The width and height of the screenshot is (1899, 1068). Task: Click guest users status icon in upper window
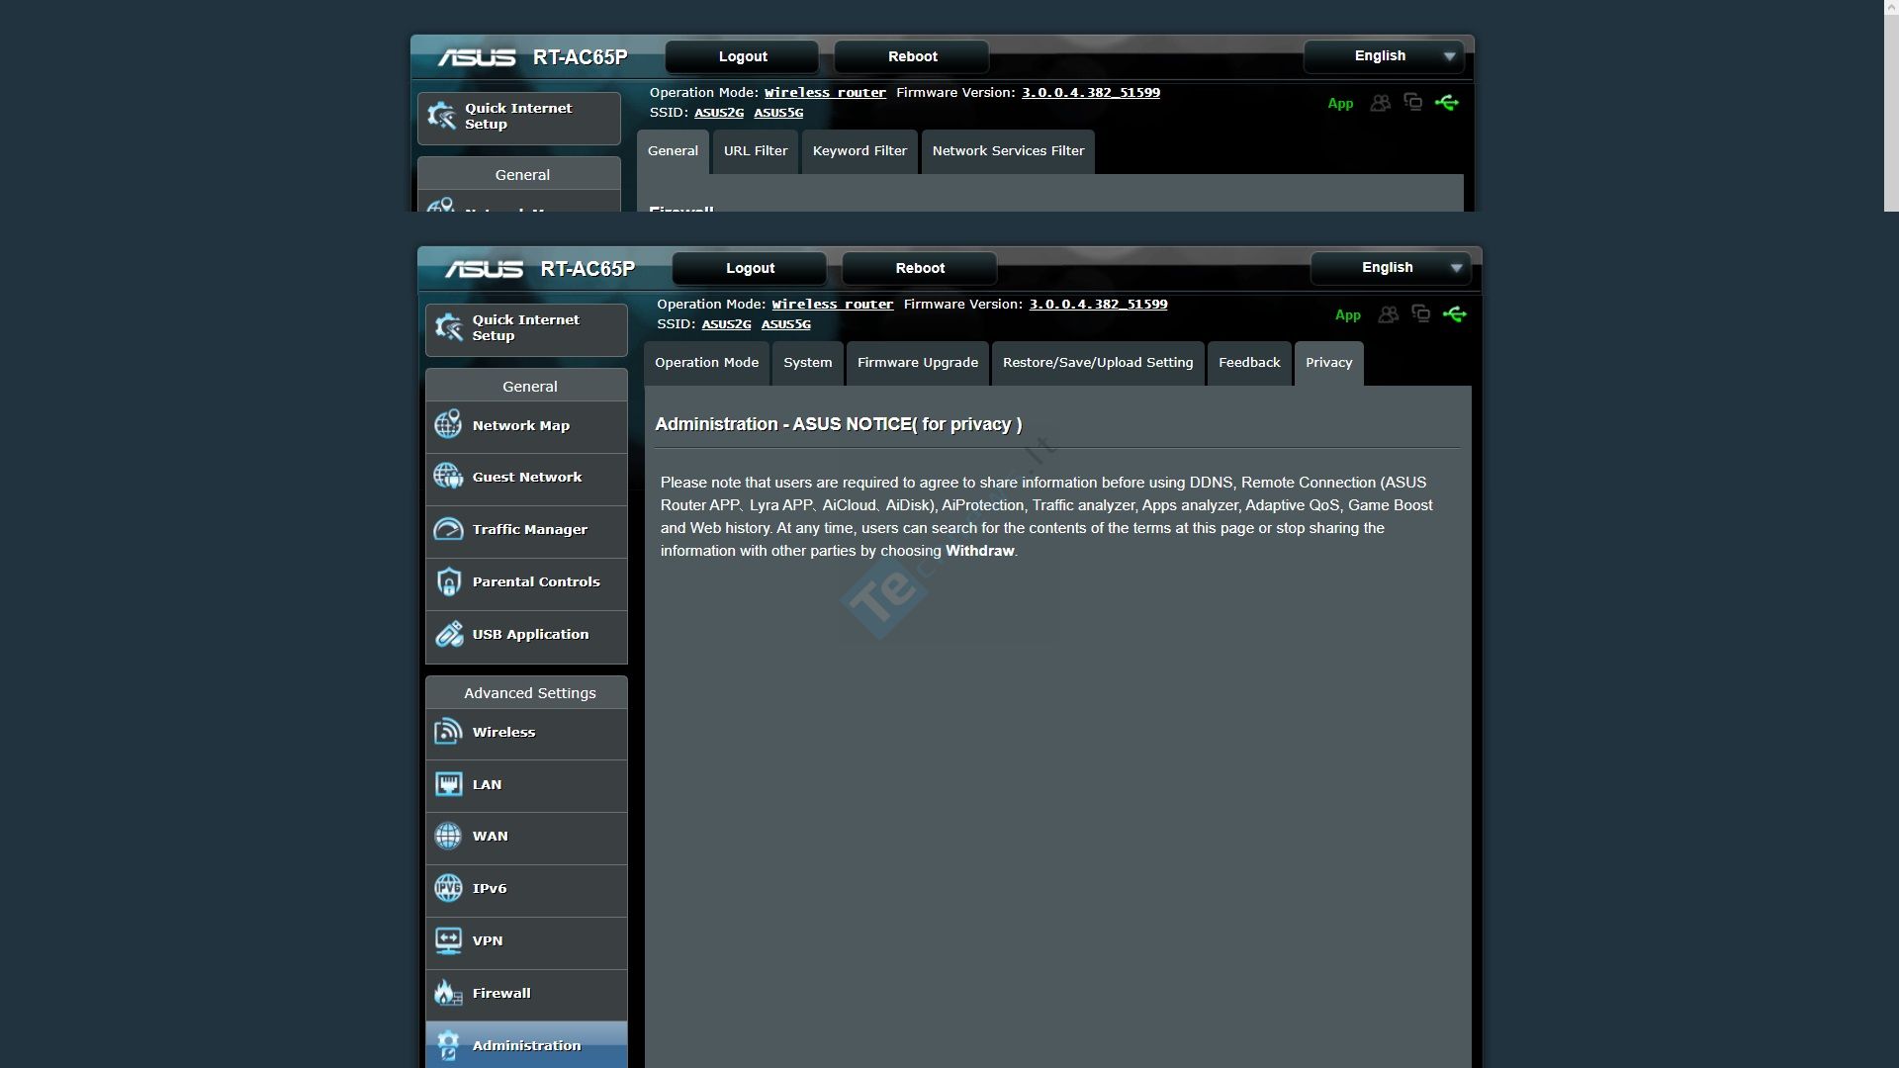click(1381, 103)
